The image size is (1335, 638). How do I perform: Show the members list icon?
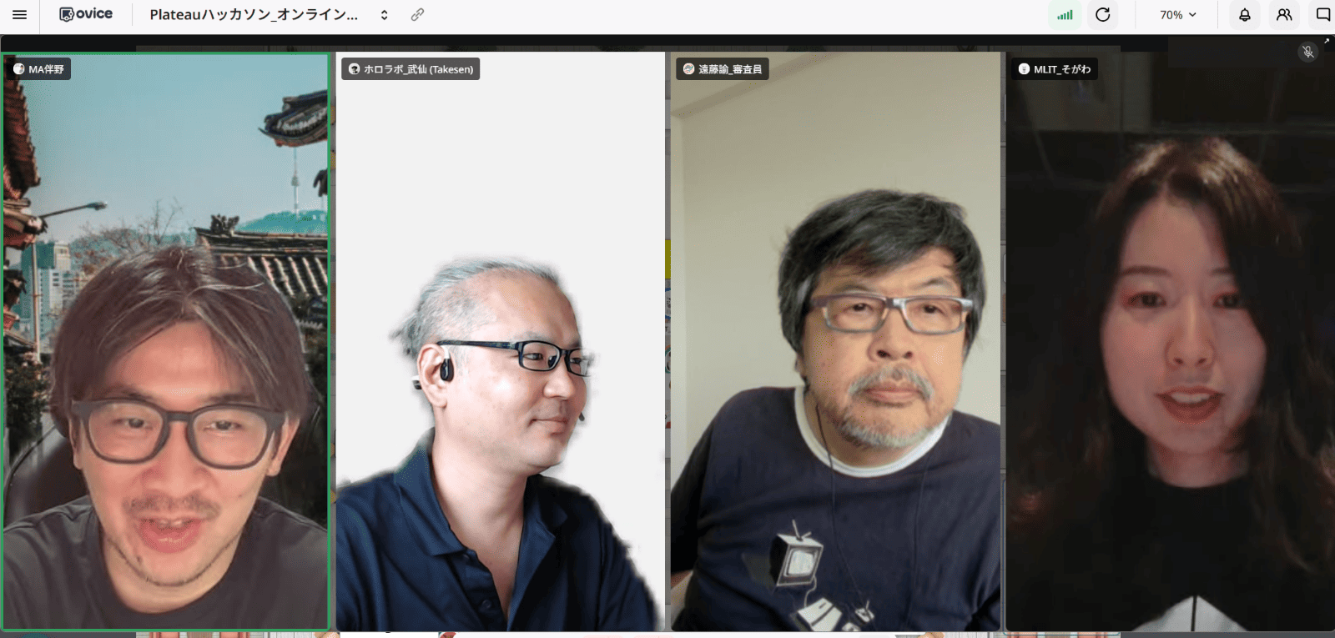click(1284, 15)
